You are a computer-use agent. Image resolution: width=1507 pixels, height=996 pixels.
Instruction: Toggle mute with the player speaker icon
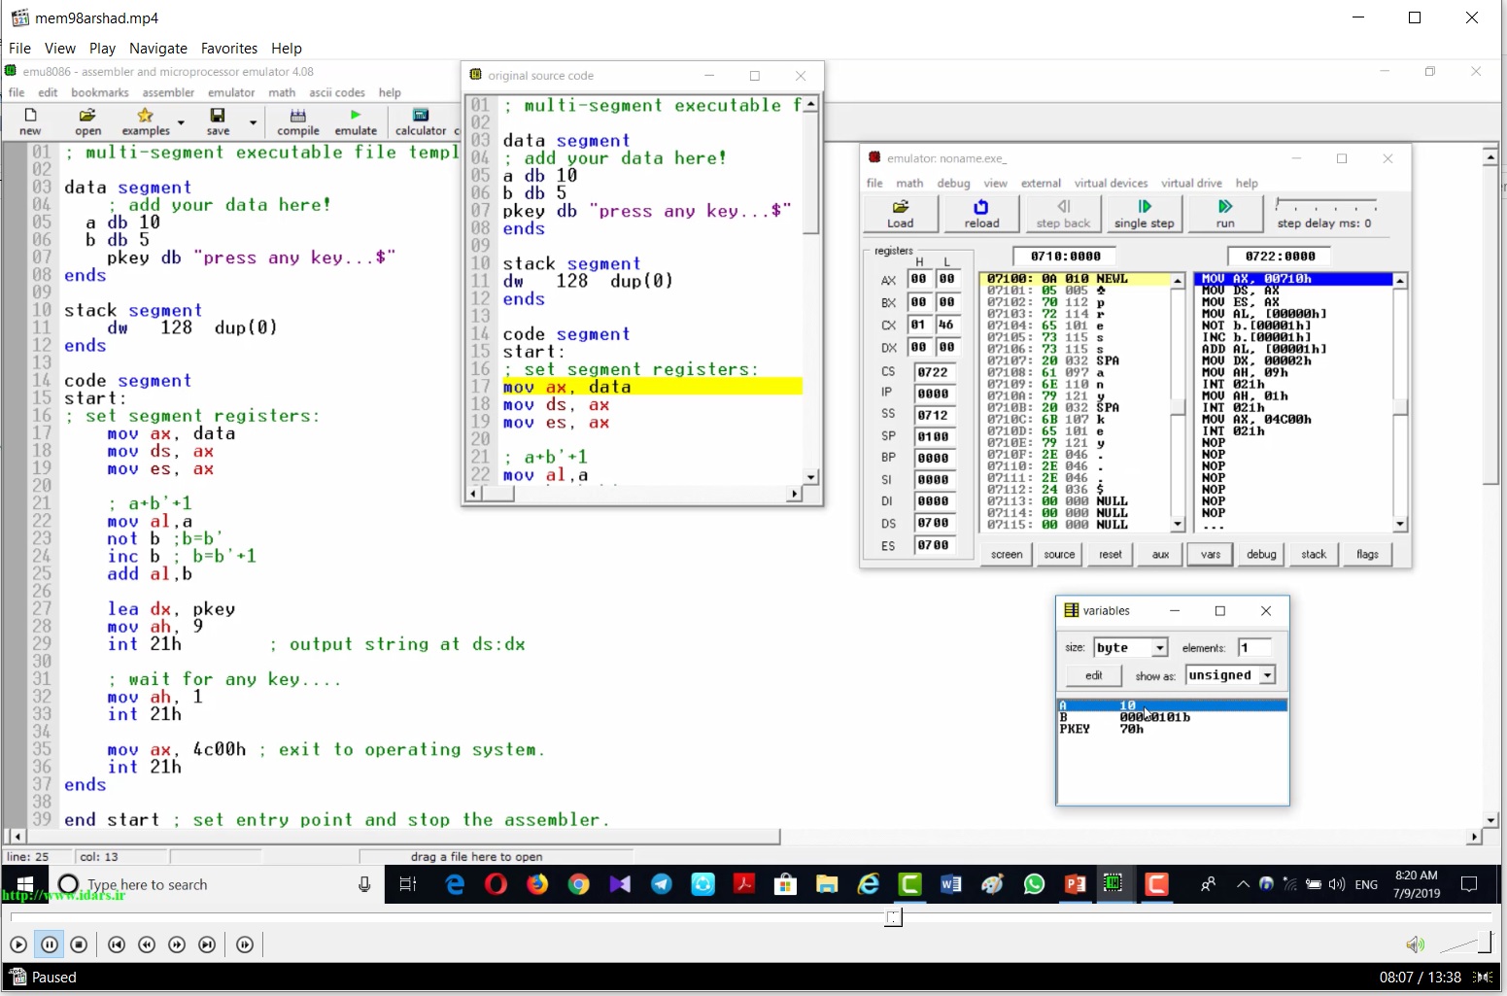tap(1416, 944)
